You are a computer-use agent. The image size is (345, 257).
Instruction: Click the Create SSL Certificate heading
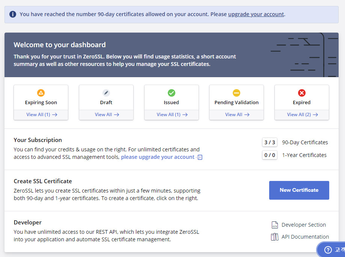pos(43,181)
